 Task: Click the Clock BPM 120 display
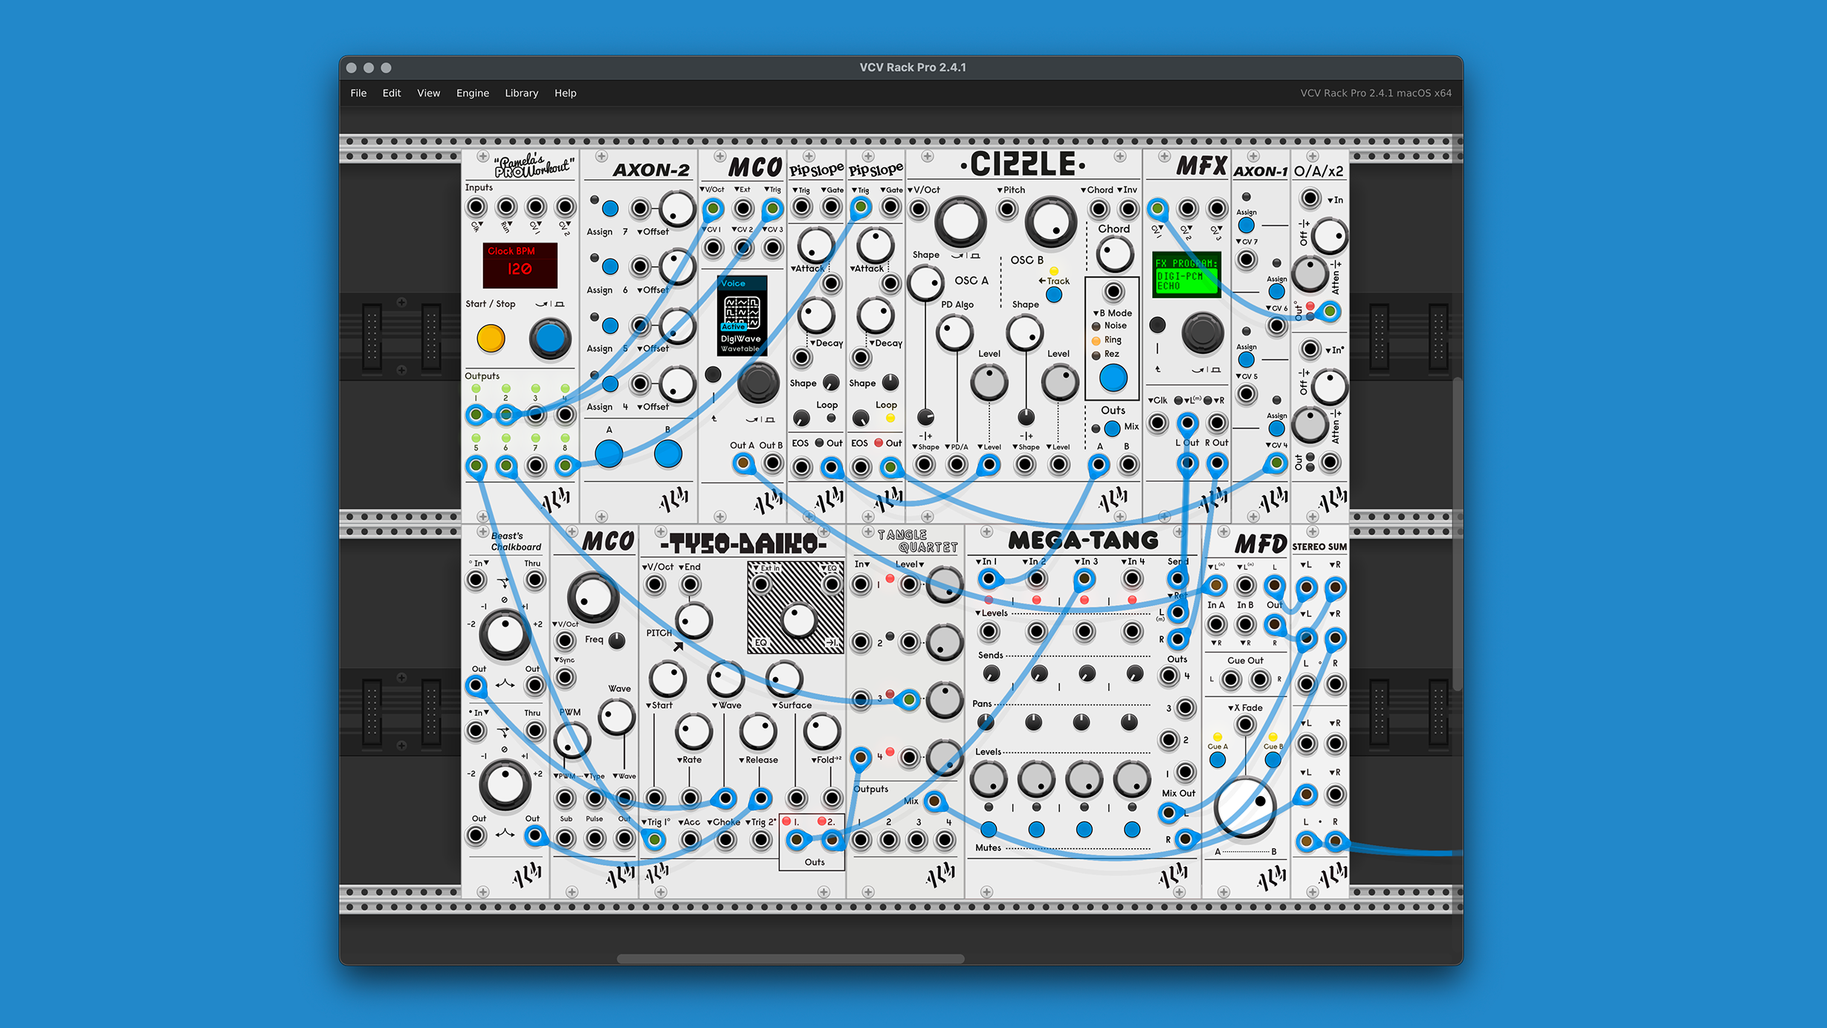tap(520, 265)
